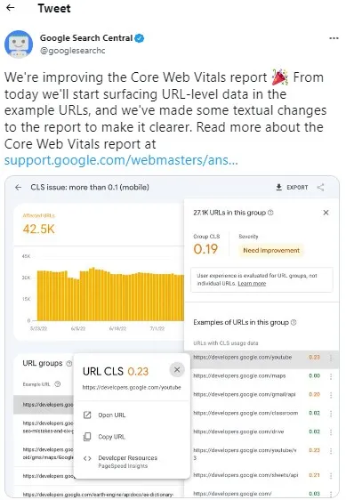346x500 pixels.
Task: Choose Copy URL from popup menu
Action: [x=104, y=437]
